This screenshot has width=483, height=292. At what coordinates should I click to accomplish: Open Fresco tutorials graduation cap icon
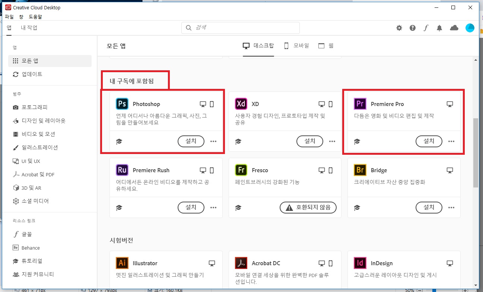pos(238,208)
